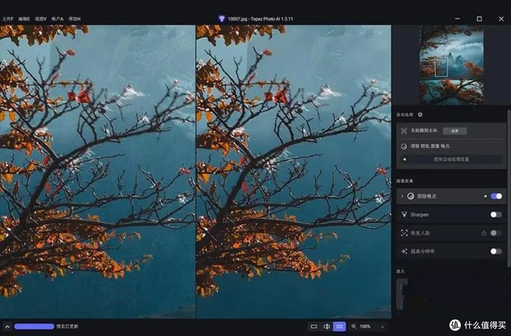
Task: Click the zoom magnifier icon
Action: pyautogui.click(x=353, y=327)
